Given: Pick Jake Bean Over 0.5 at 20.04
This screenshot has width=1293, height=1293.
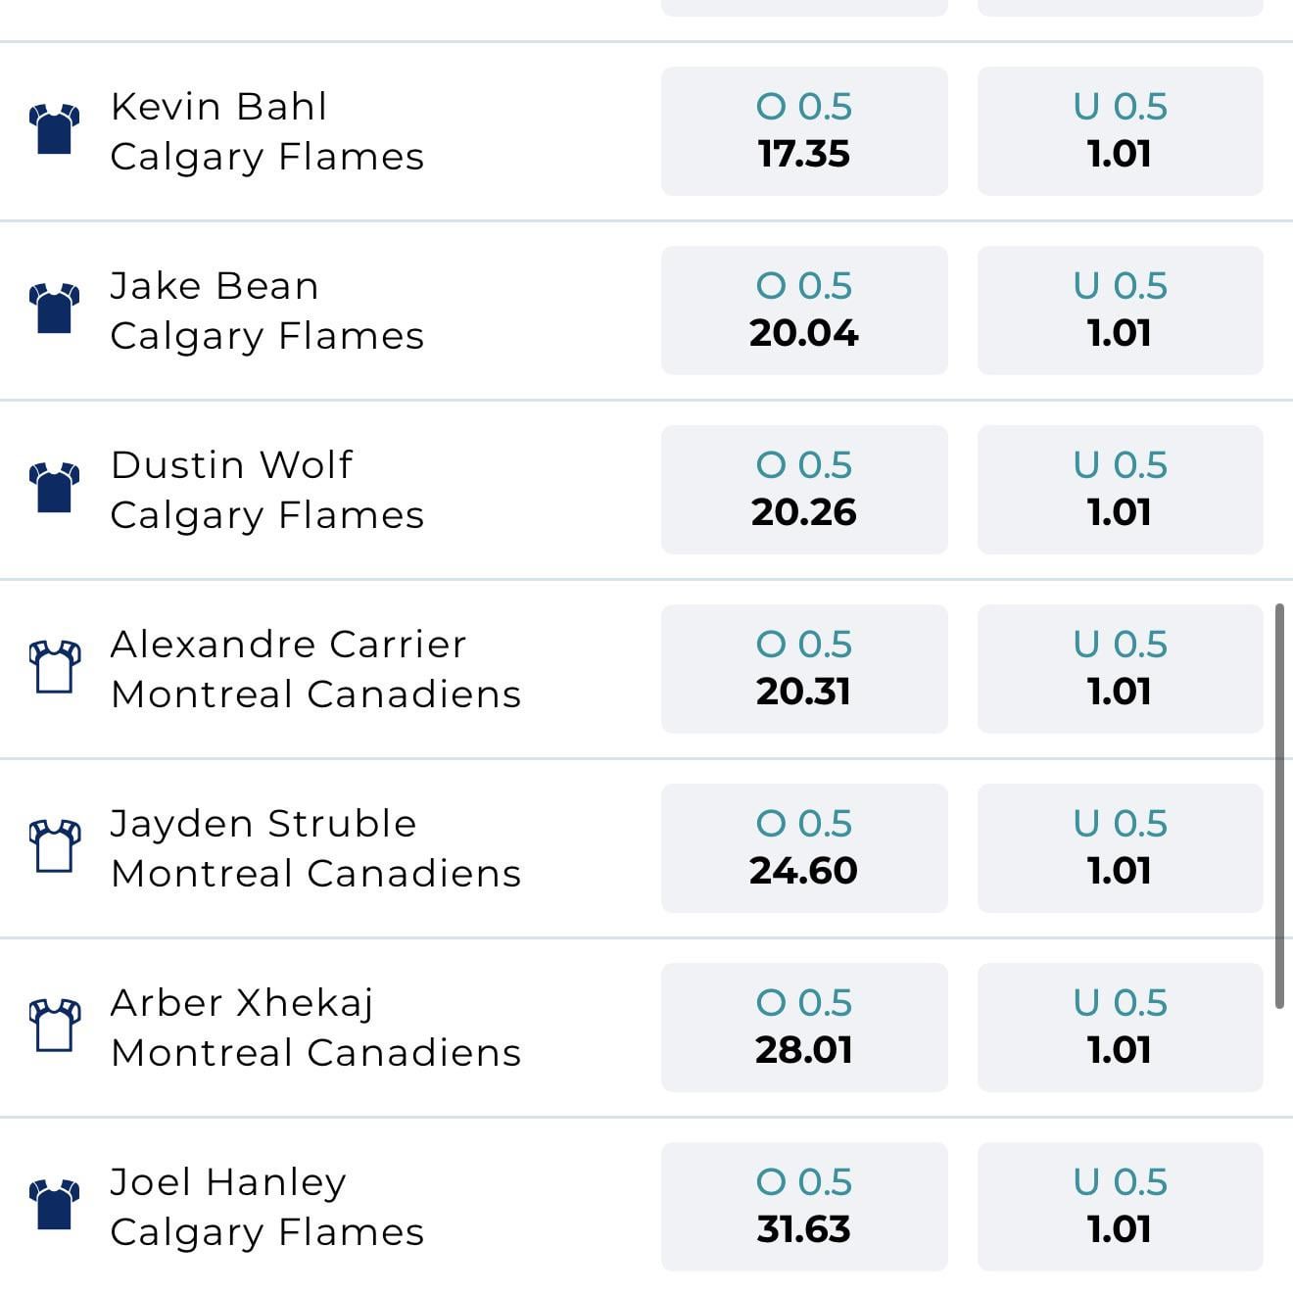Looking at the screenshot, I should coord(804,311).
